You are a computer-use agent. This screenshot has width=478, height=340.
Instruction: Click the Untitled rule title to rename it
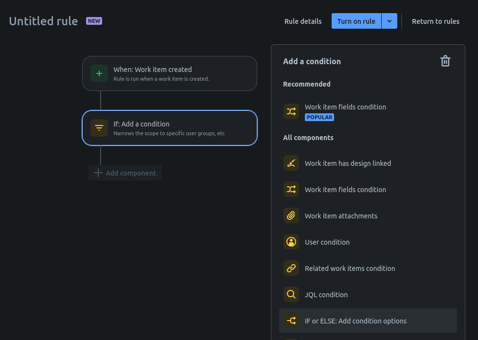(x=43, y=21)
